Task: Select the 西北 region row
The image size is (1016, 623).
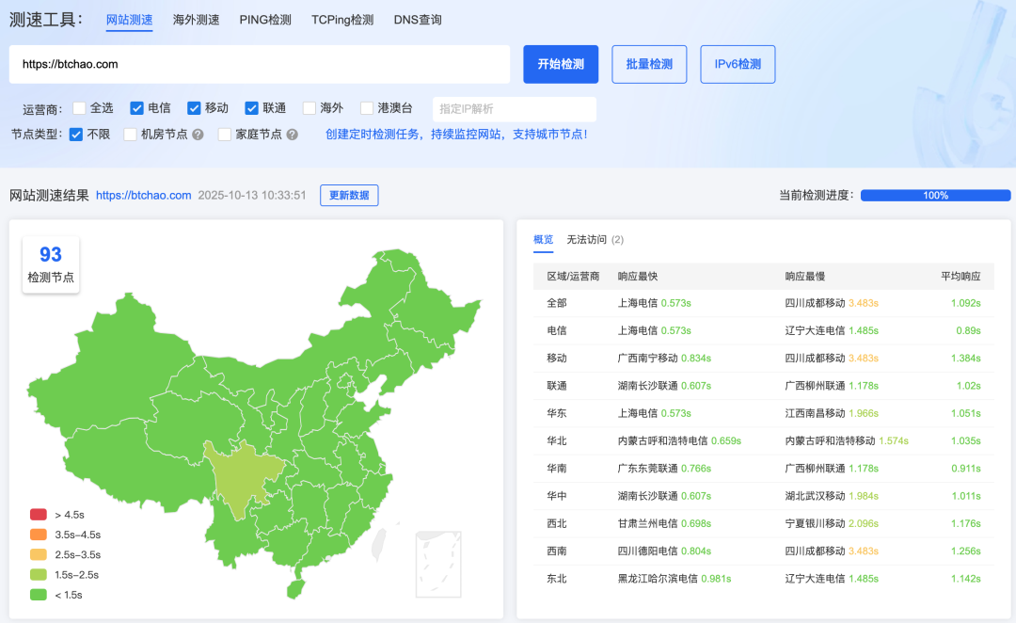Action: 763,523
